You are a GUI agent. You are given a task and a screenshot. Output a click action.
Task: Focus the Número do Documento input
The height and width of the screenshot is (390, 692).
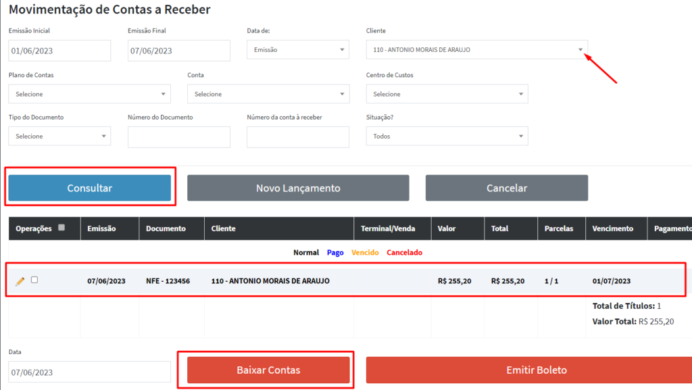(178, 137)
